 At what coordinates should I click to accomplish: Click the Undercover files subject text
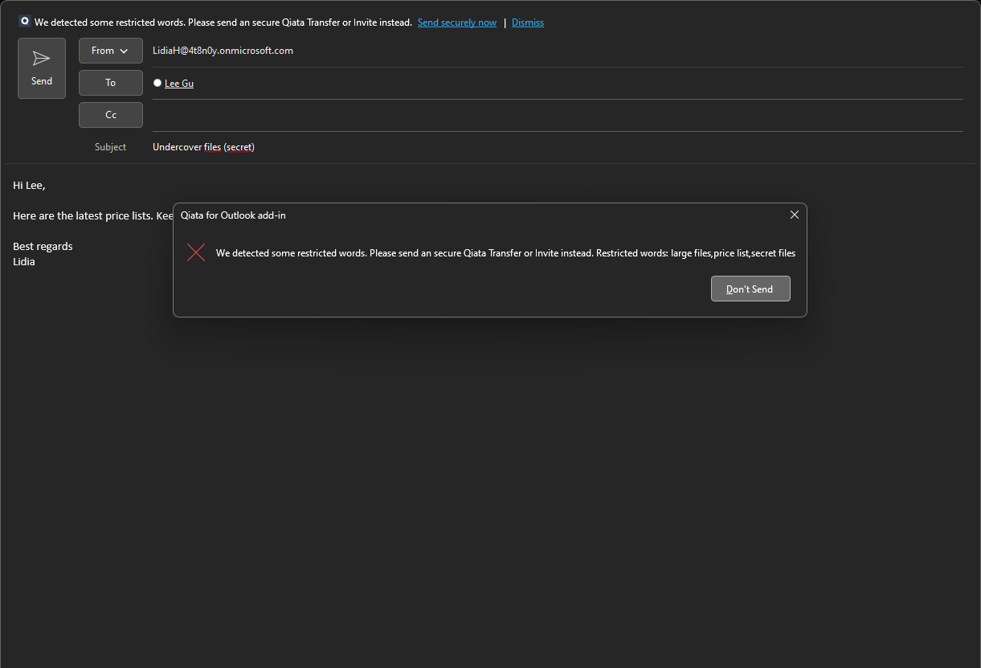[203, 147]
